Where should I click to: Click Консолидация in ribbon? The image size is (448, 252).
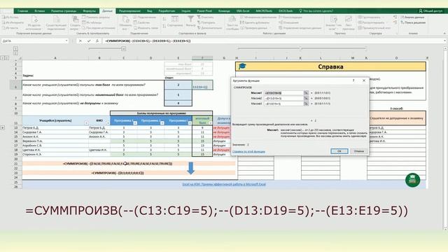click(290, 17)
